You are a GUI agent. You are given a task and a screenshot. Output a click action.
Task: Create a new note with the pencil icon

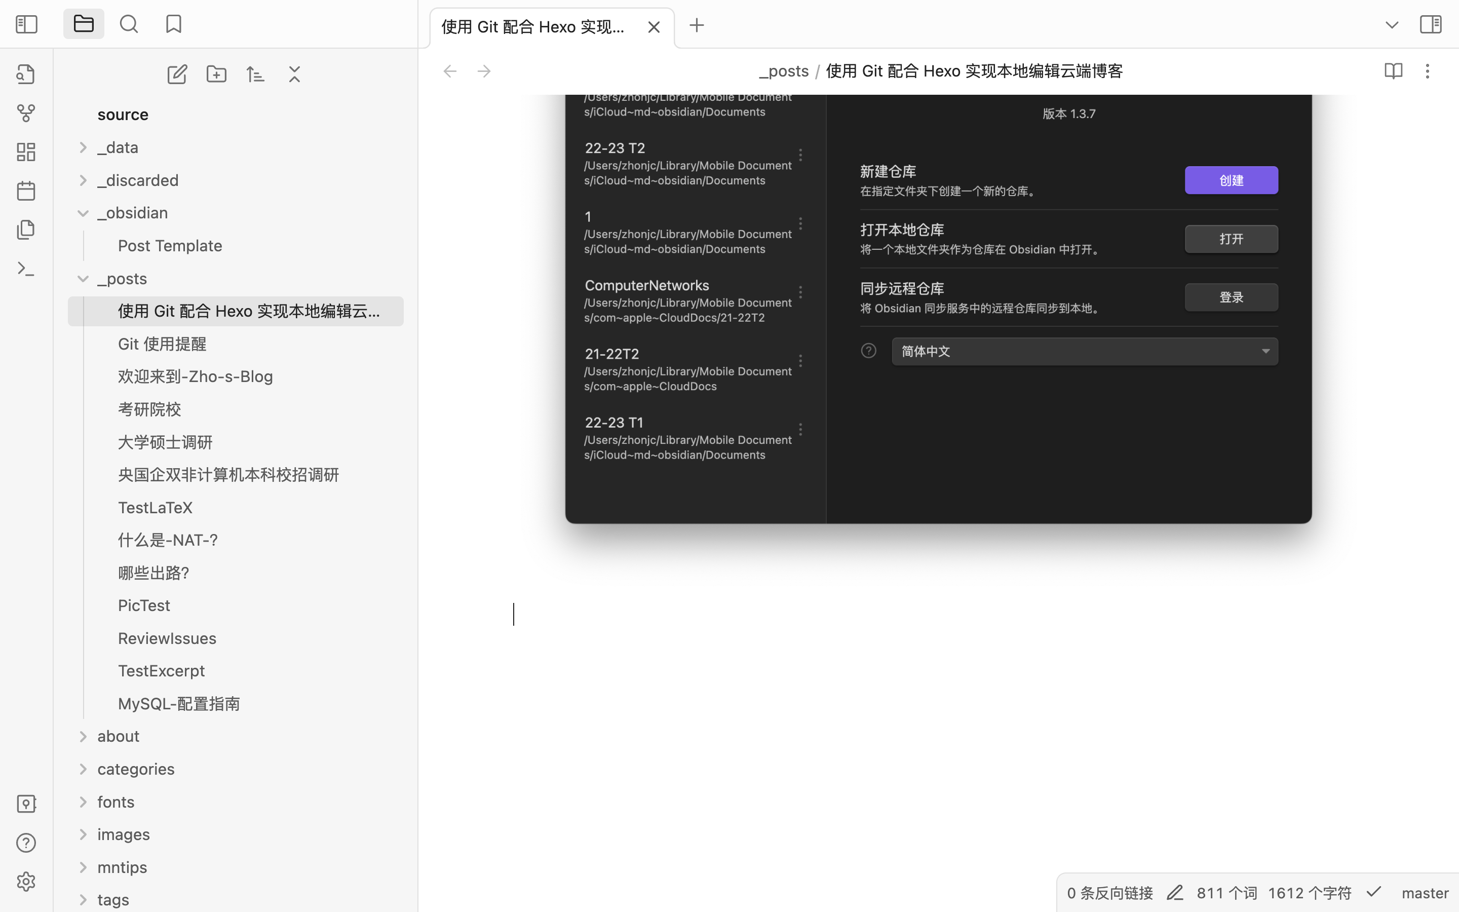(x=177, y=73)
